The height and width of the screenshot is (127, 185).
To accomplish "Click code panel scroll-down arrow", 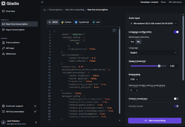I will (x=119, y=120).
